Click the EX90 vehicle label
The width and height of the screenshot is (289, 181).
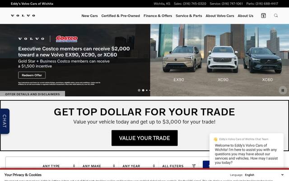coord(179,80)
